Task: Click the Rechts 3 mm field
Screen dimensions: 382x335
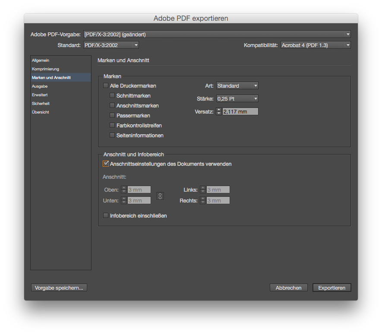Action: pyautogui.click(x=218, y=200)
